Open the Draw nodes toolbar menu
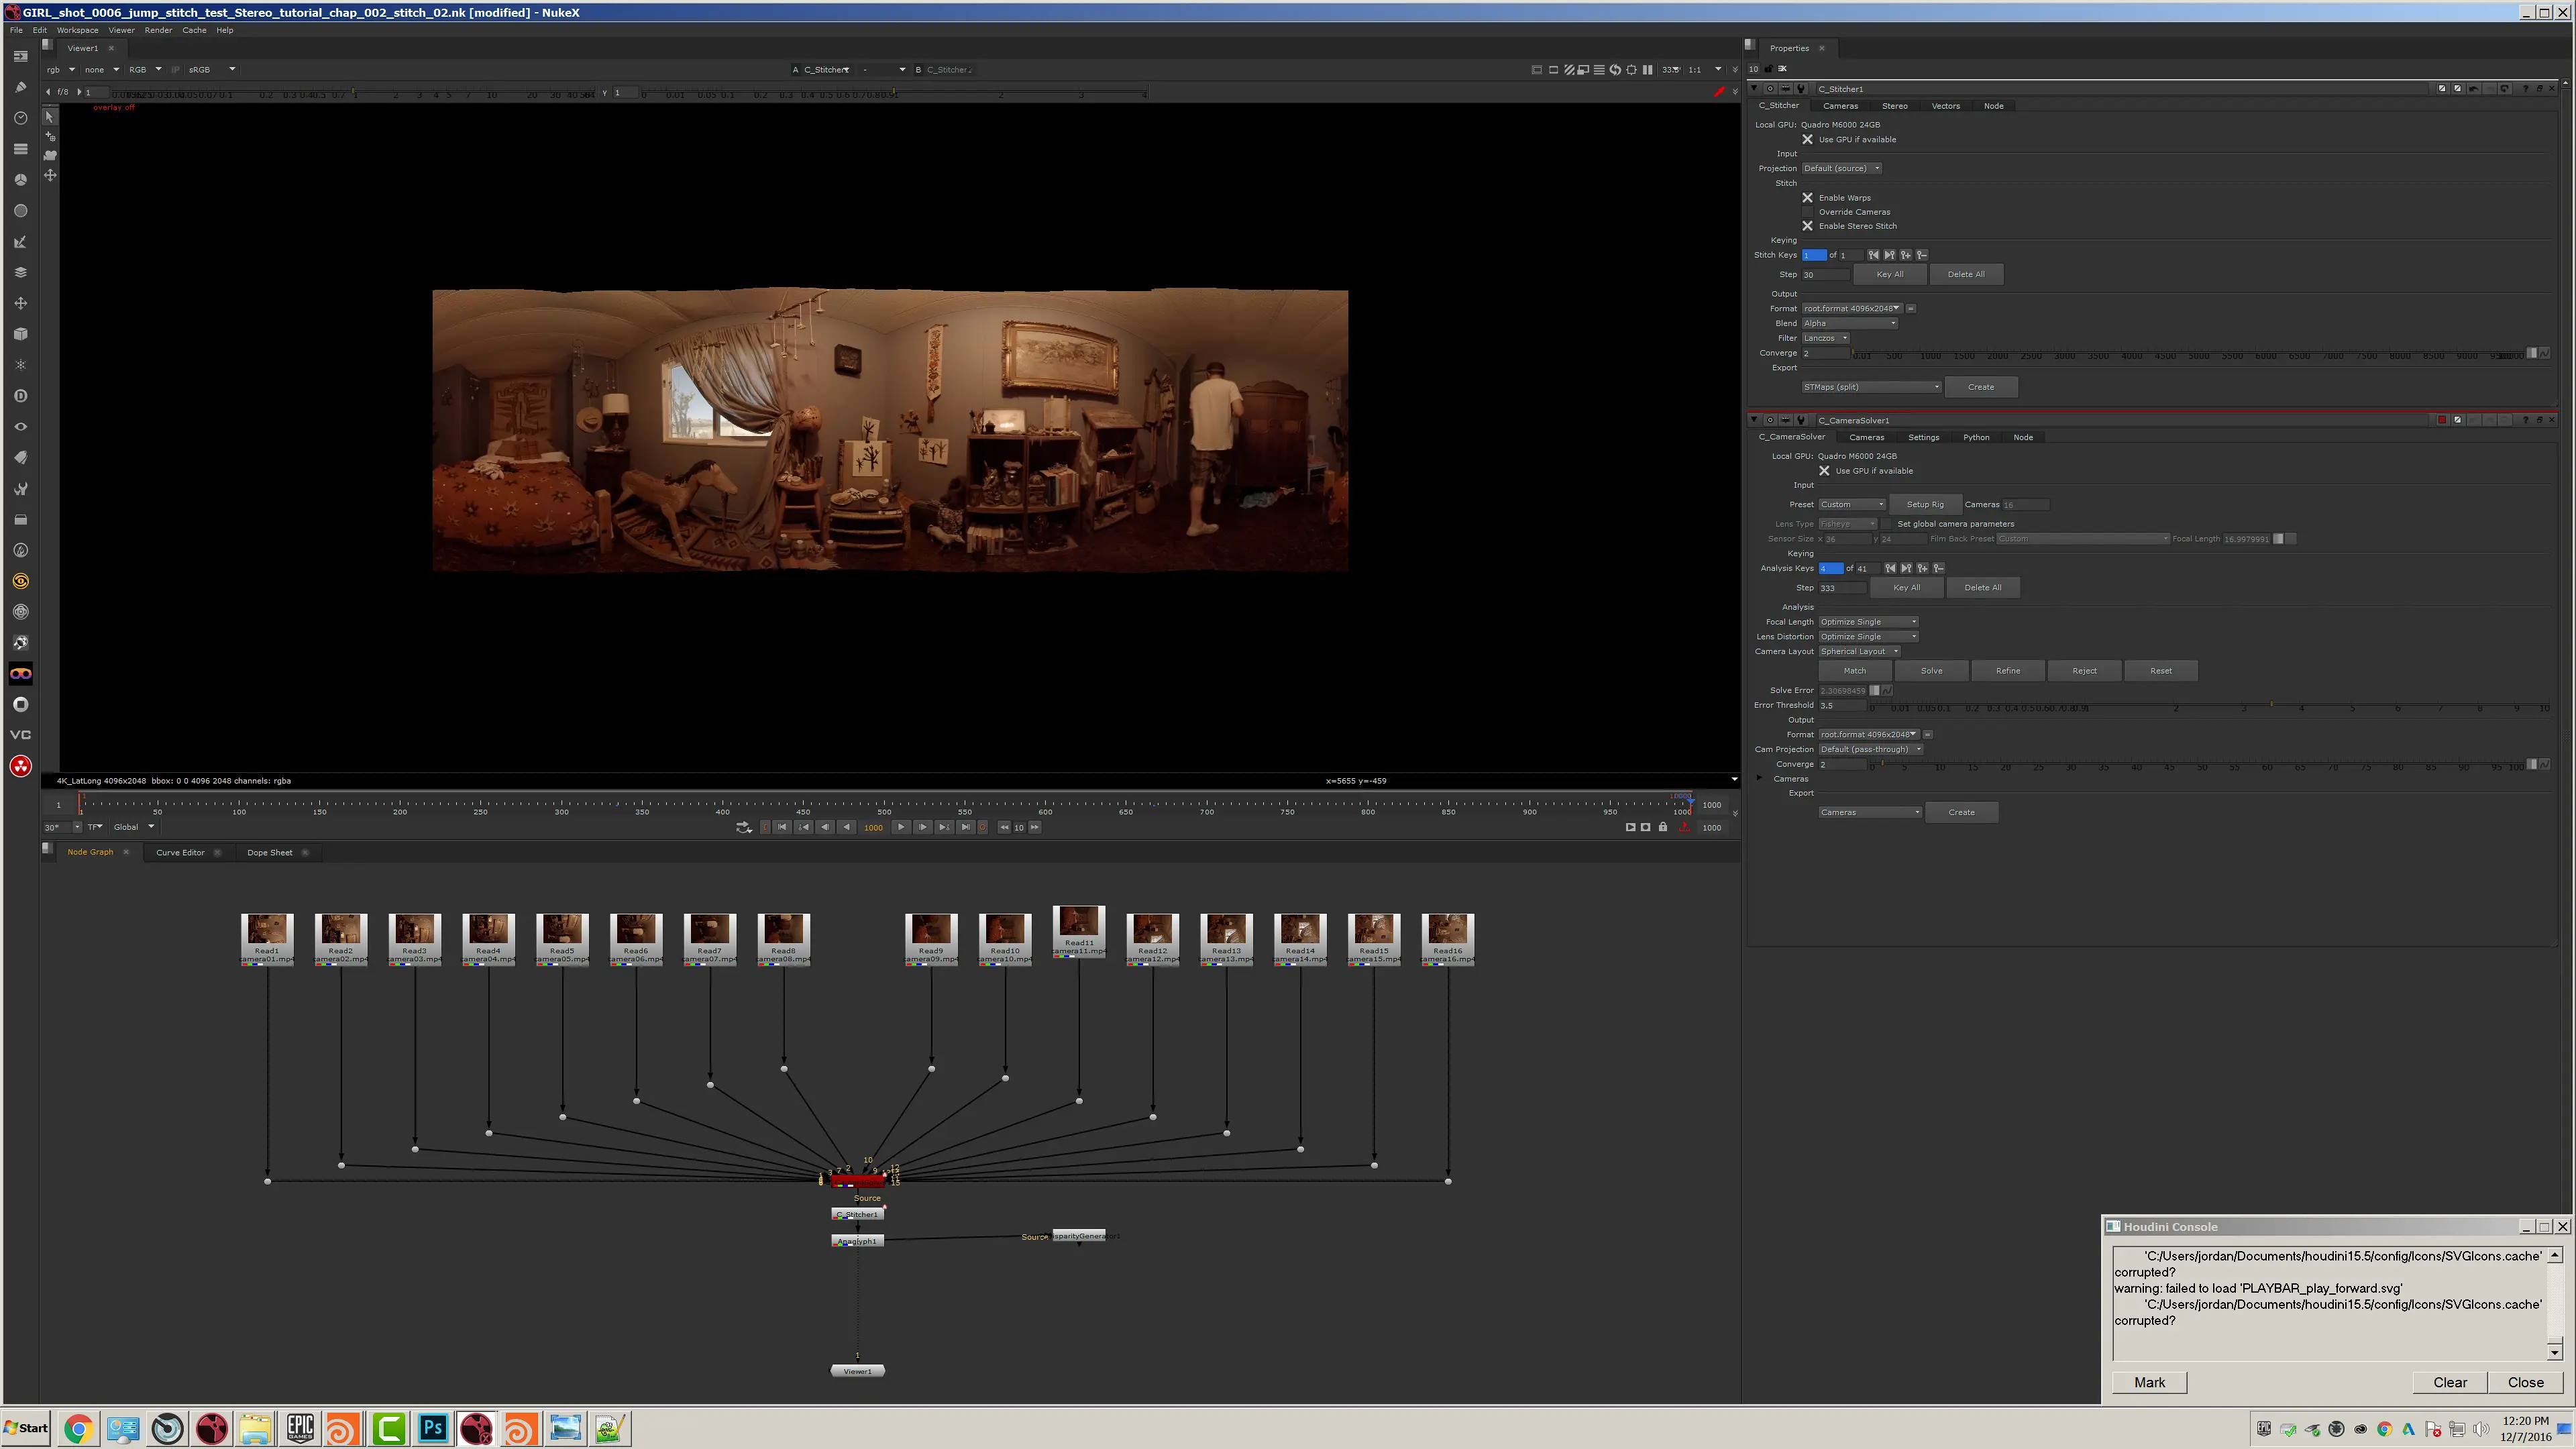 [20, 87]
